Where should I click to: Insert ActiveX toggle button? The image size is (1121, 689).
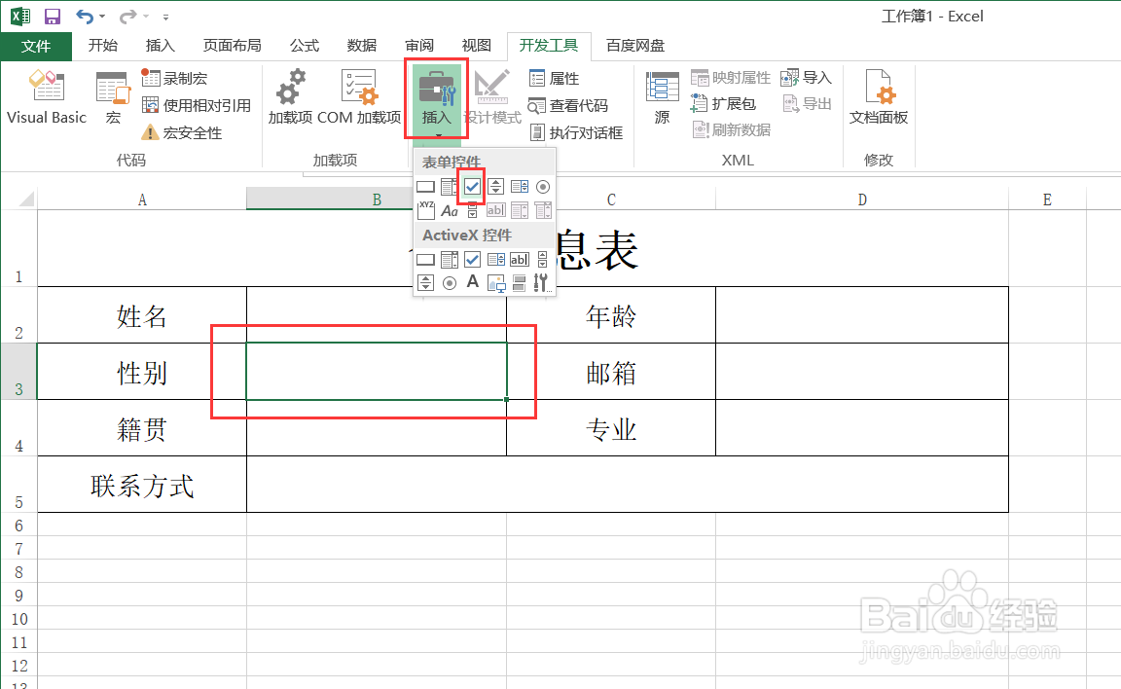point(520,283)
